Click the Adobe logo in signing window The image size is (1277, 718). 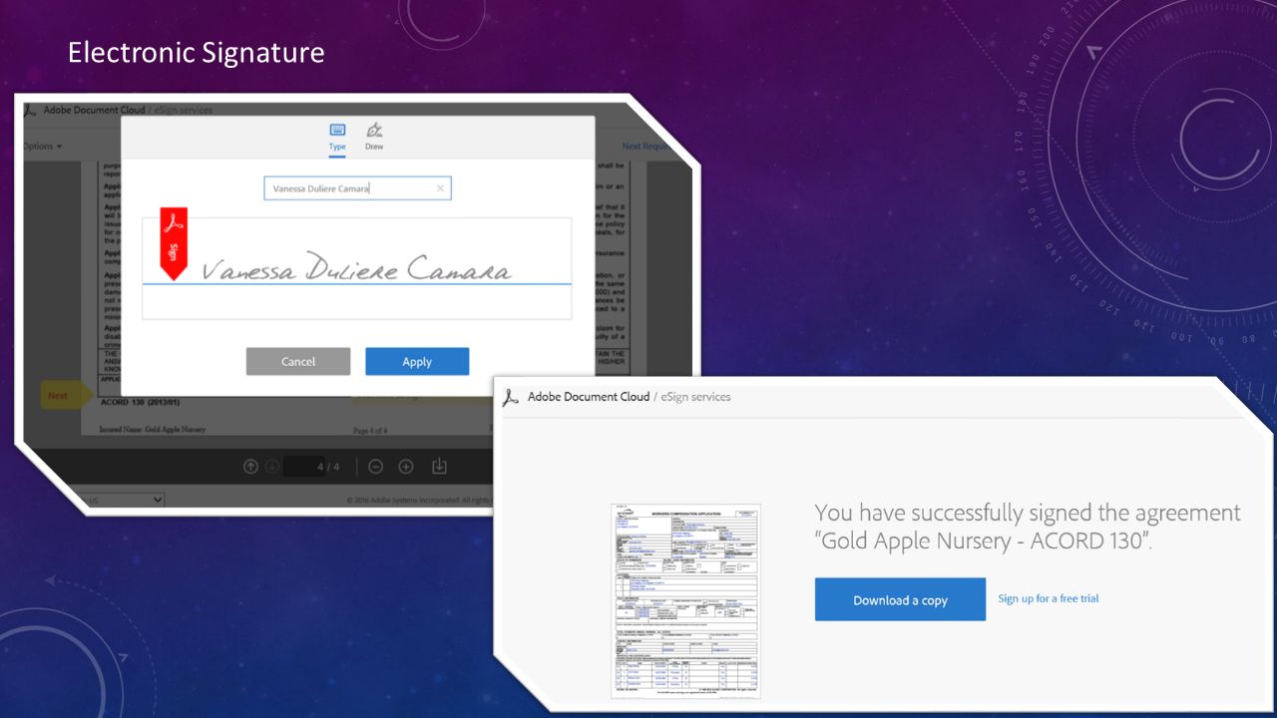pyautogui.click(x=30, y=110)
